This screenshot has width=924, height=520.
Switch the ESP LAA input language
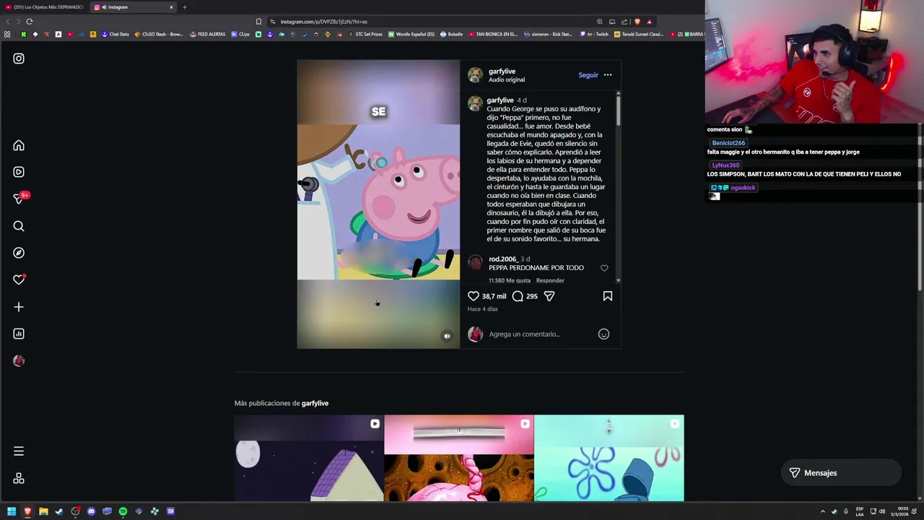(x=860, y=511)
